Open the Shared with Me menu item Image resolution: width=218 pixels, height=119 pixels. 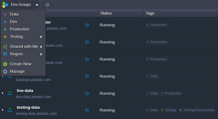pos(23,47)
